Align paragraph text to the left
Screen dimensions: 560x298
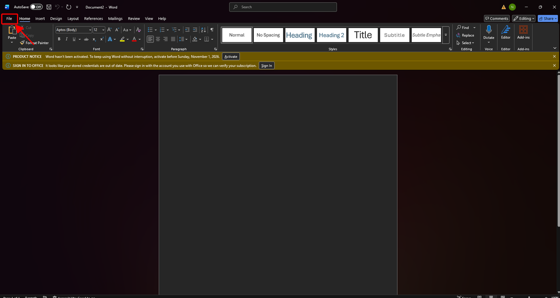click(x=150, y=39)
